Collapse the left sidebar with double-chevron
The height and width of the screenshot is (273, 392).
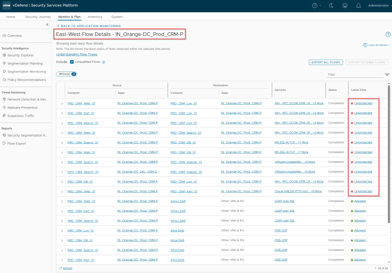pyautogui.click(x=47, y=25)
